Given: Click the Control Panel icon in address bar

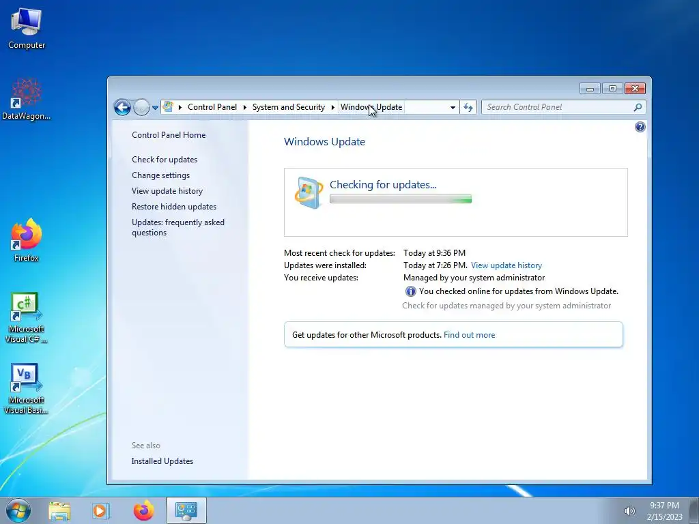Looking at the screenshot, I should 168,107.
